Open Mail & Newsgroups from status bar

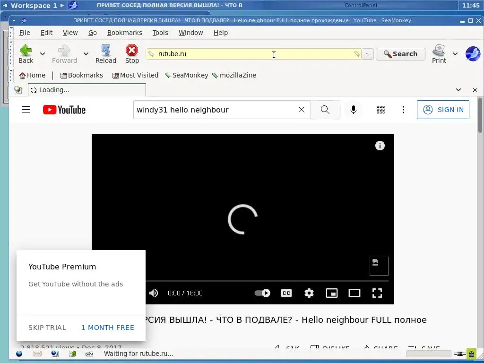[x=37, y=354]
